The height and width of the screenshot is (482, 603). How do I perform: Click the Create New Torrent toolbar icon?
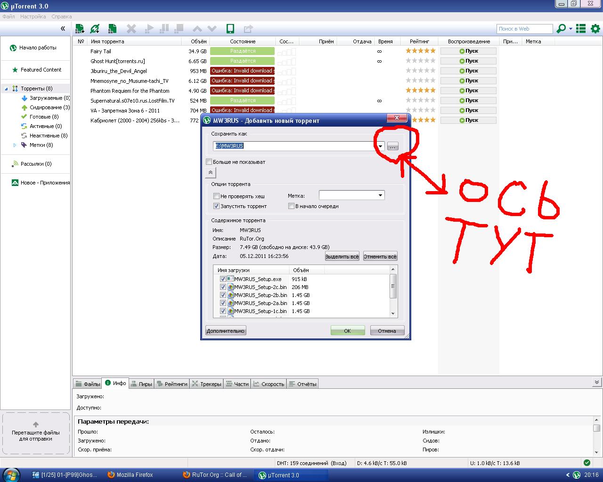click(112, 29)
